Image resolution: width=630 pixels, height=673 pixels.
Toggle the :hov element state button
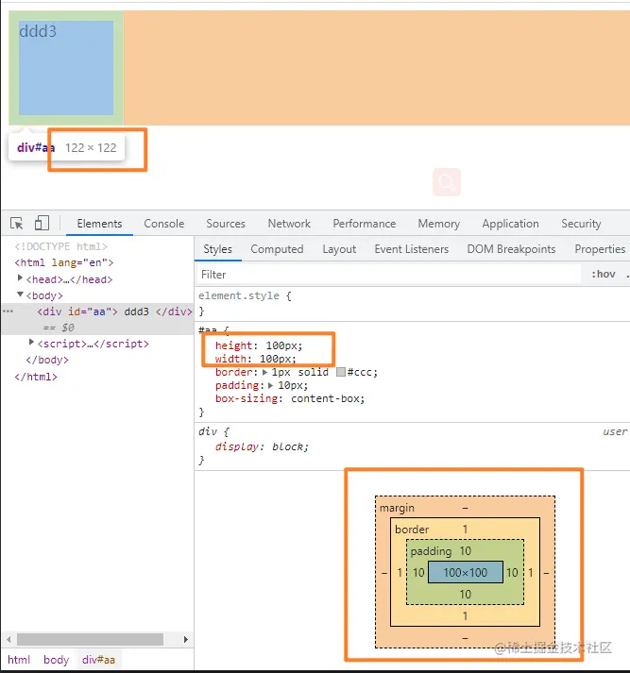pyautogui.click(x=604, y=275)
